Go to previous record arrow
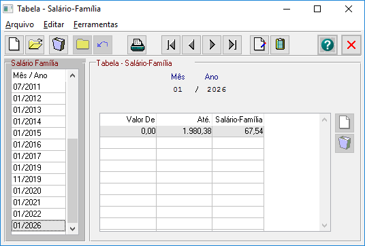 (191, 45)
